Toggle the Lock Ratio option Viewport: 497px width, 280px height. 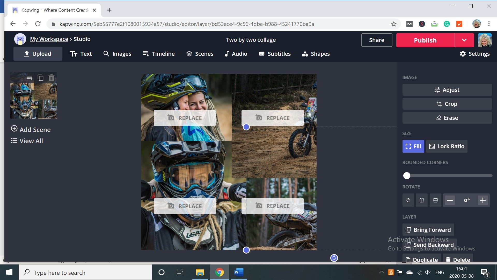[447, 146]
